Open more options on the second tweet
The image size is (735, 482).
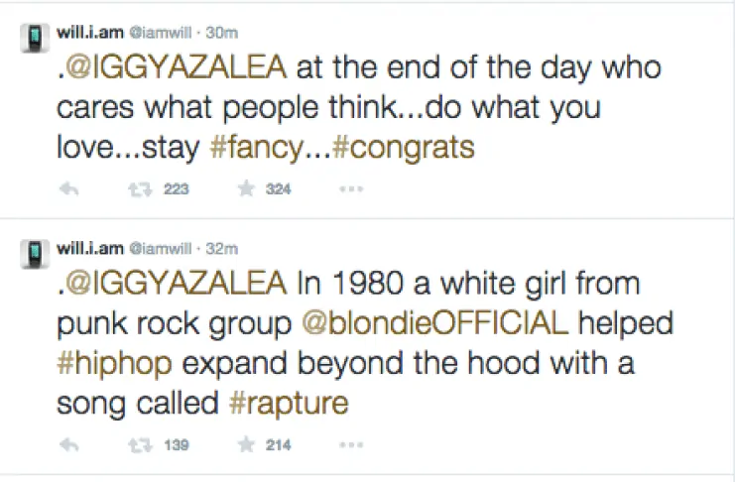click(x=351, y=445)
